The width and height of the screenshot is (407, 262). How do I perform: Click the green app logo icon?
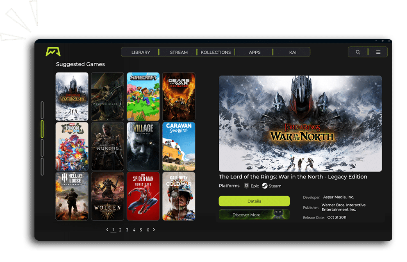click(53, 51)
